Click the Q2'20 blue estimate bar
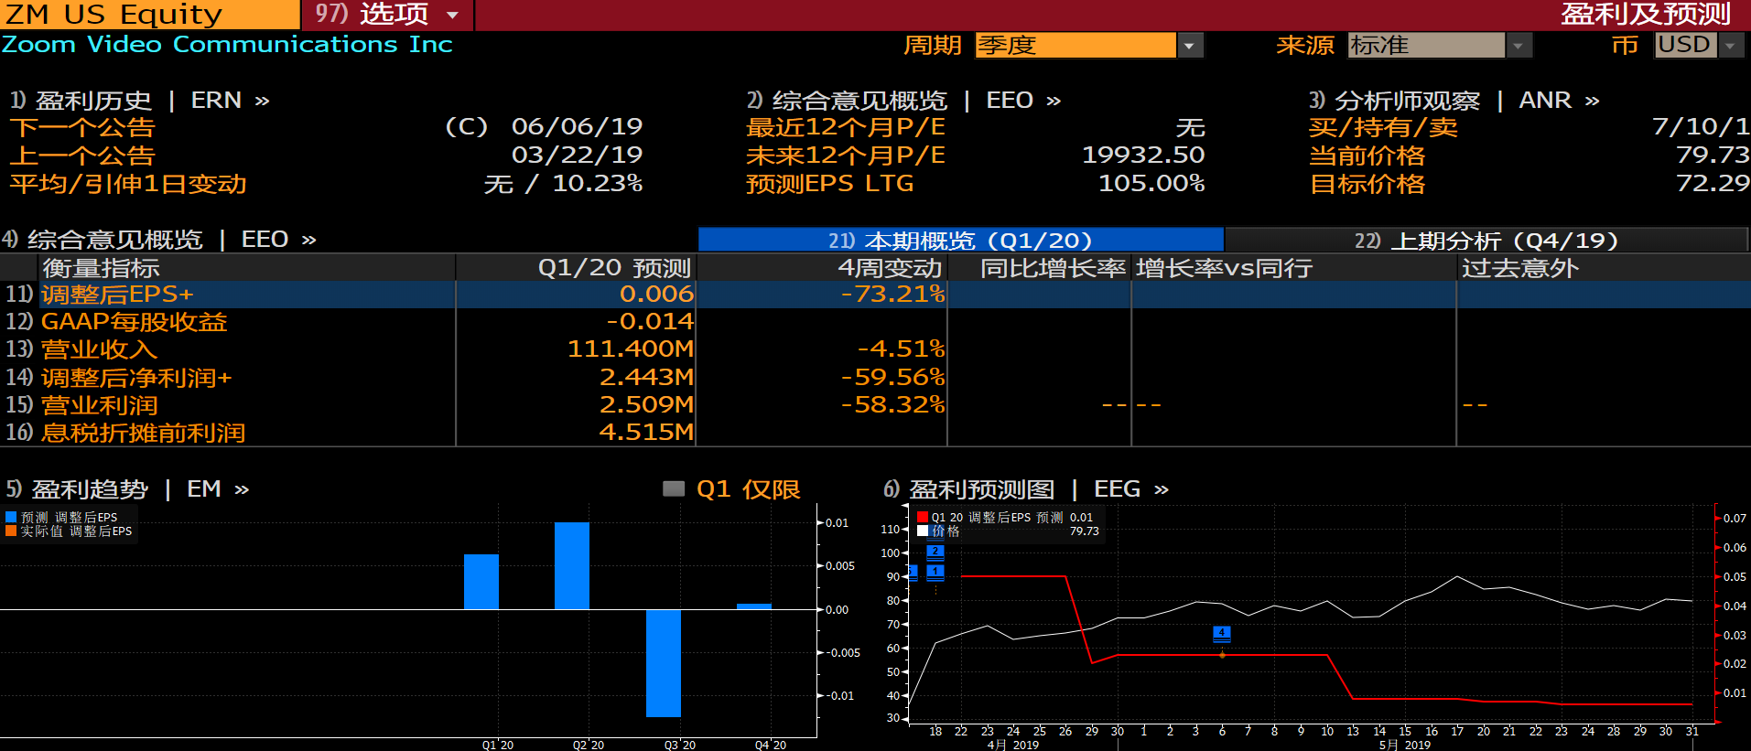 click(572, 566)
